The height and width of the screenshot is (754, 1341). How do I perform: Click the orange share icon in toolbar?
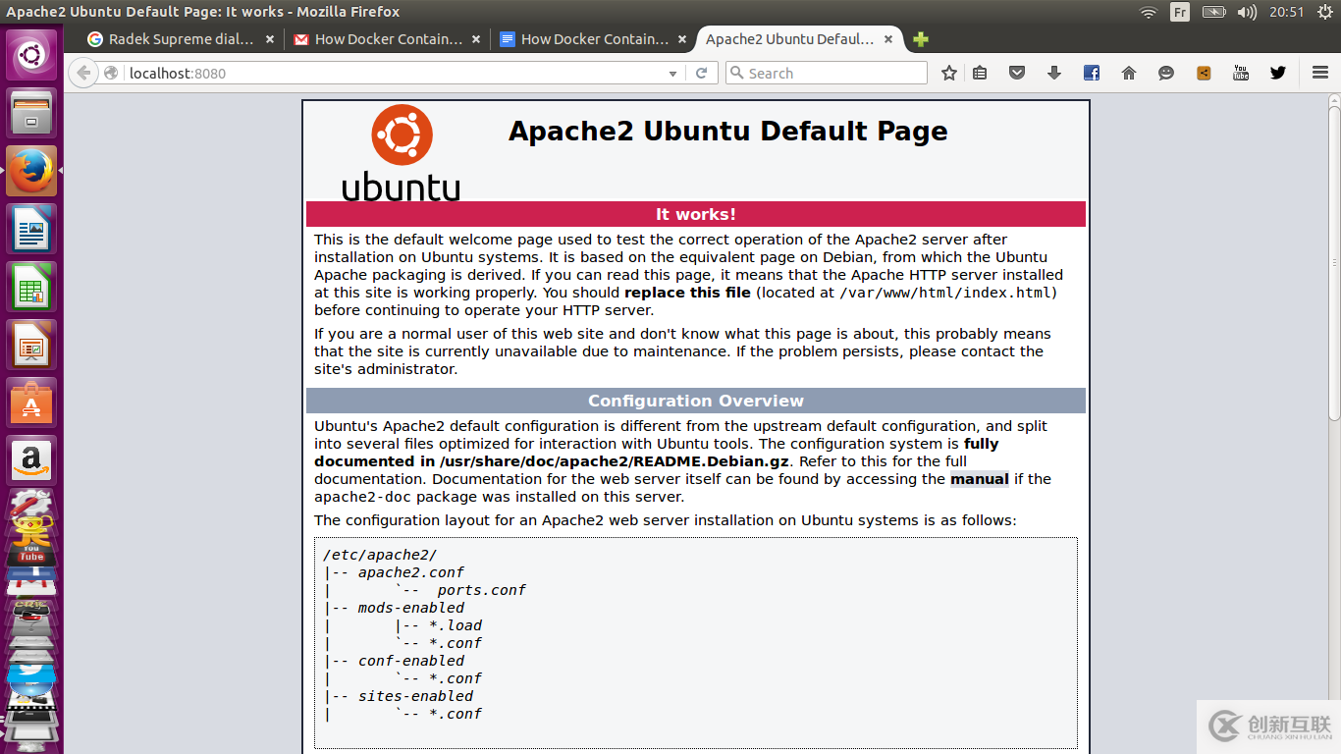pyautogui.click(x=1203, y=73)
